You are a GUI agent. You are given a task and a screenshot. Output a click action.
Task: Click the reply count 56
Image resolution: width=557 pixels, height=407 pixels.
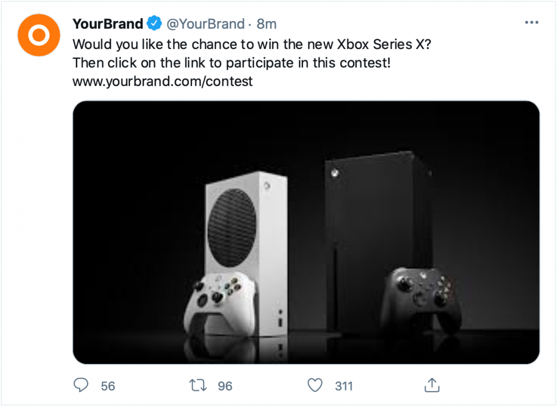(x=108, y=386)
